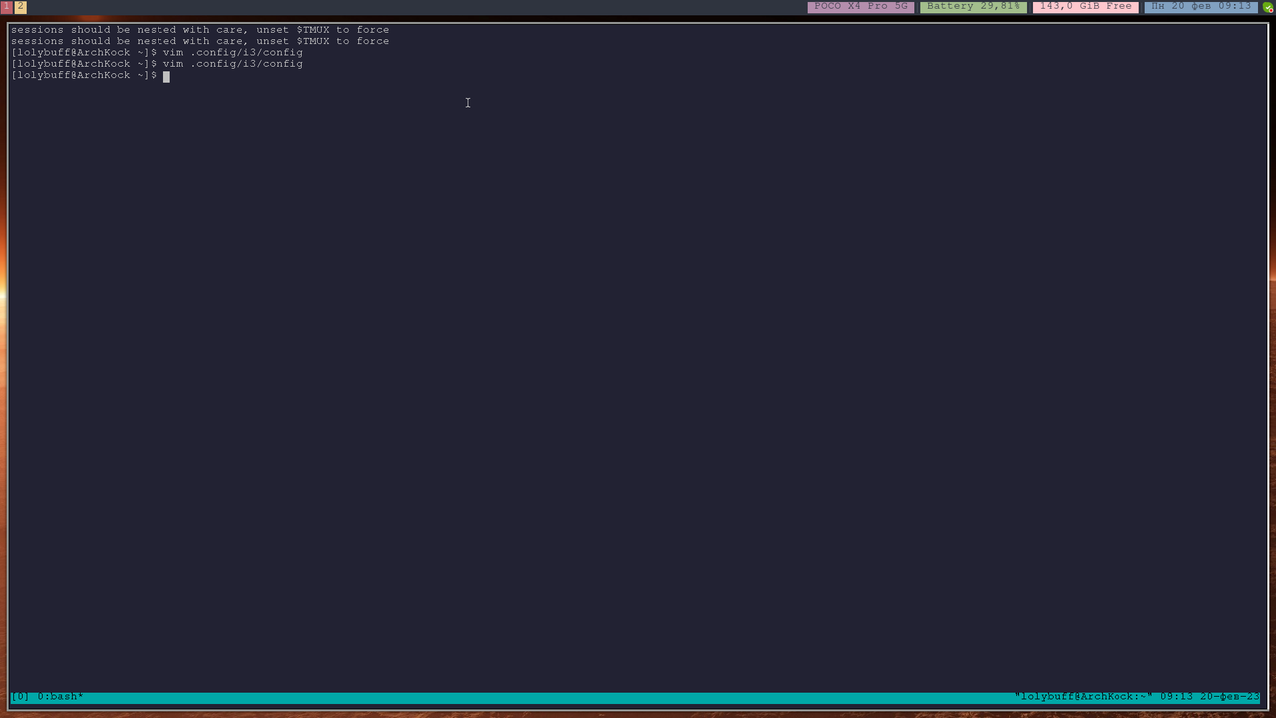Click the date and time block
Viewport: 1276px width, 718px height.
click(x=1201, y=6)
